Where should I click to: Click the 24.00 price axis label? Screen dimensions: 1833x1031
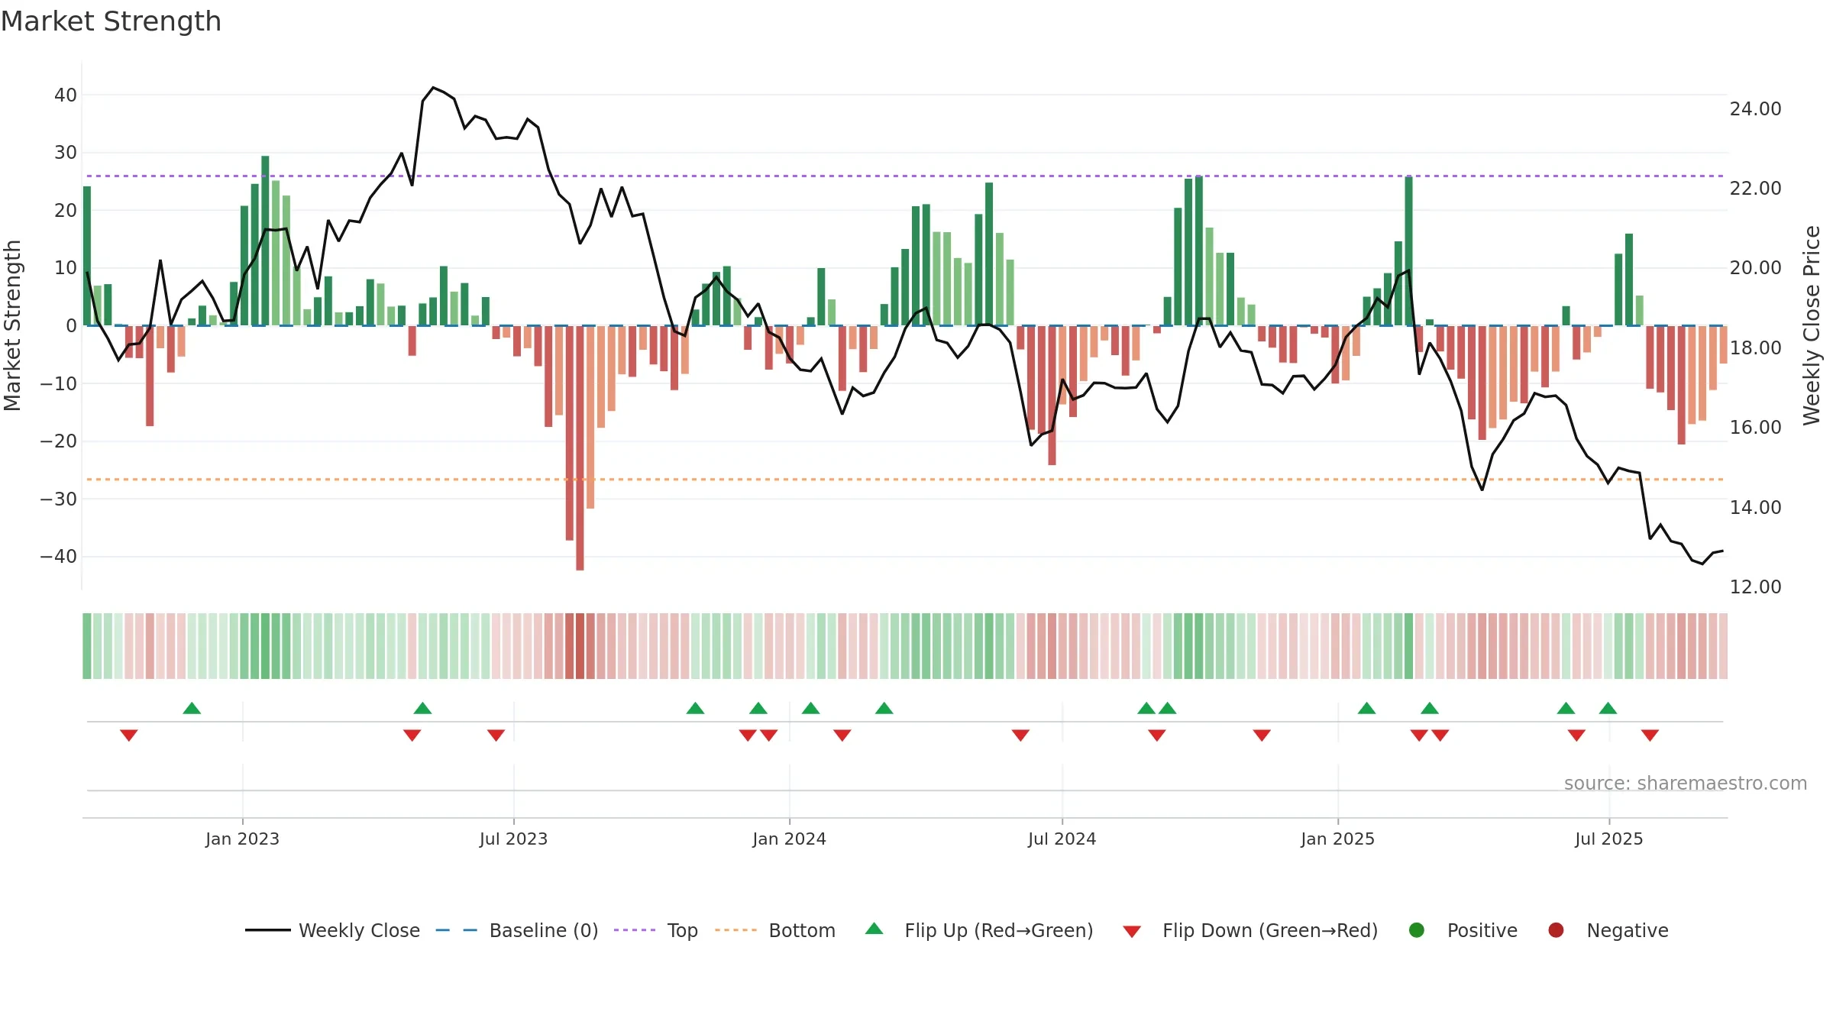coord(1755,109)
